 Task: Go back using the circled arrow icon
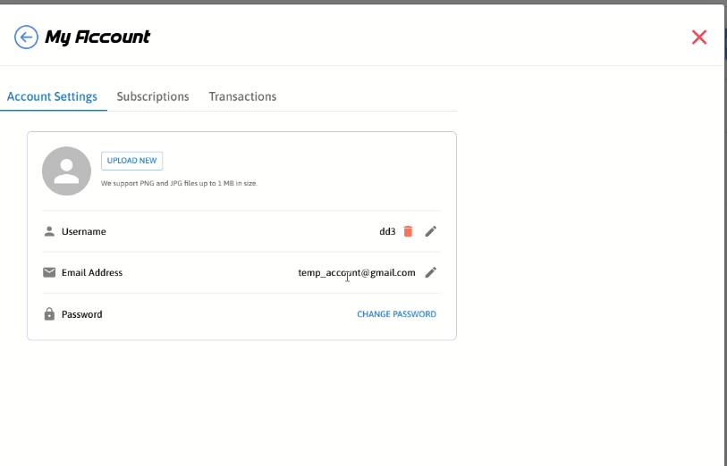(26, 37)
